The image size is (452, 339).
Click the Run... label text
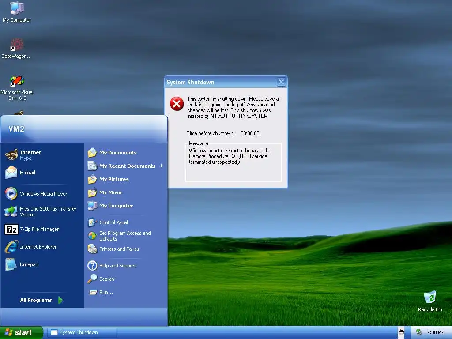106,292
